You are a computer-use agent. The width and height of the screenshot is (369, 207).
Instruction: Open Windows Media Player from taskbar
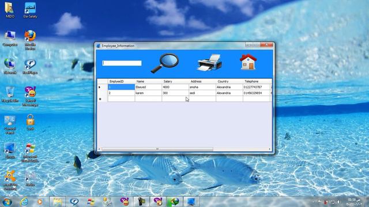(x=40, y=202)
